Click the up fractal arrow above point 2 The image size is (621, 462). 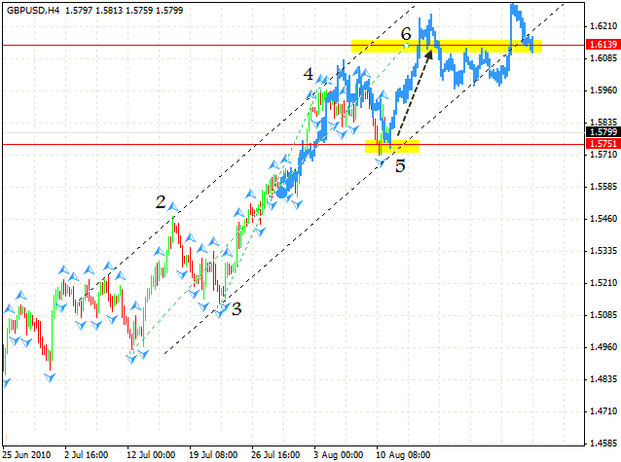173,206
